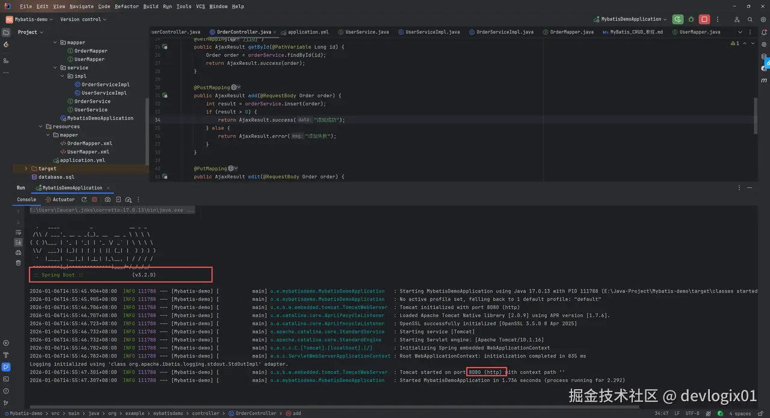Click the LF line separator indicator

(x=677, y=413)
